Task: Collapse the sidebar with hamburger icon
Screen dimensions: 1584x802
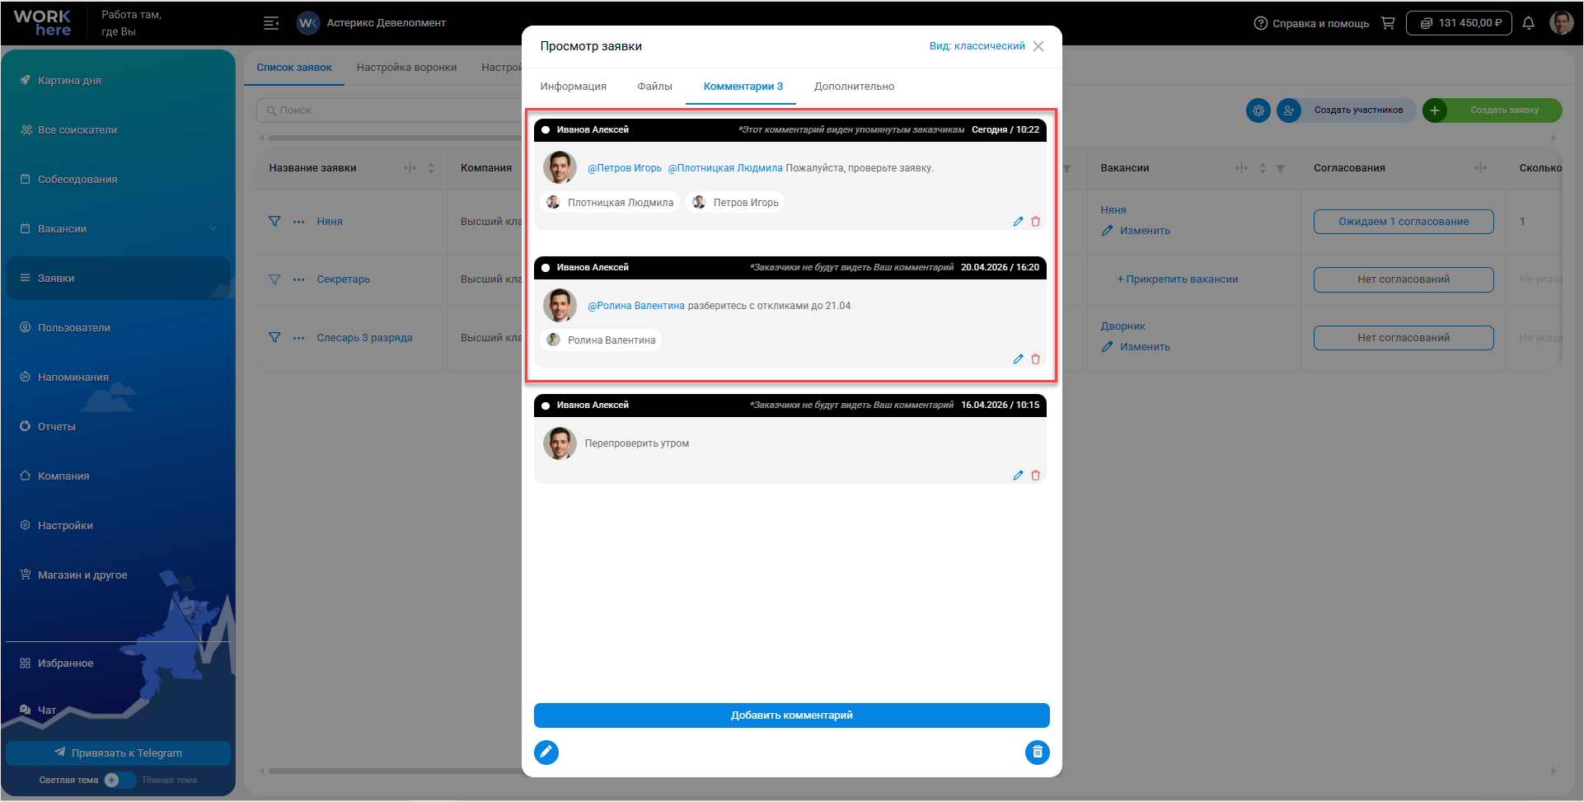Action: click(x=271, y=23)
